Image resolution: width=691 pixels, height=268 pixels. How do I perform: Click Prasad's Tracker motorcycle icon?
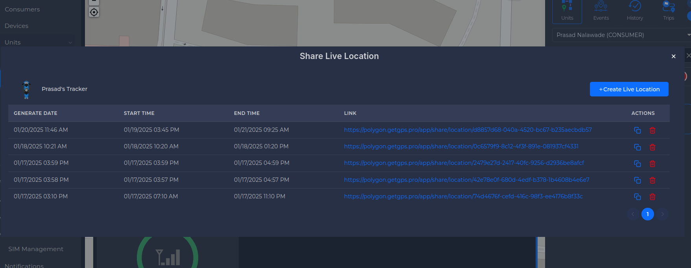tap(26, 90)
